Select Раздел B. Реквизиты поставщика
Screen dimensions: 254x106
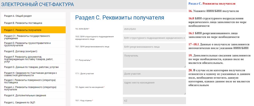coord(33,23)
